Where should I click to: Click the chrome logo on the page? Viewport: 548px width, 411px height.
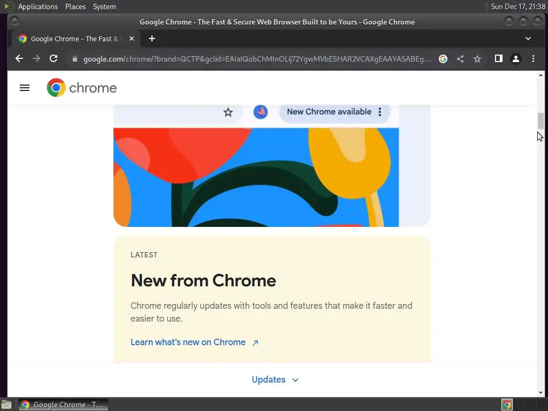click(82, 88)
